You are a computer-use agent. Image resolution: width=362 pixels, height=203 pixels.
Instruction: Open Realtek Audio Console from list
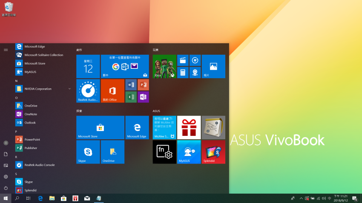pyautogui.click(x=43, y=165)
